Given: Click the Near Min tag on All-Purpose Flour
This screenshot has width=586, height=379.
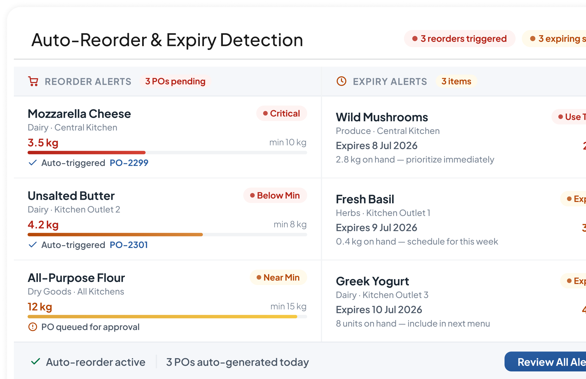Looking at the screenshot, I should tap(278, 277).
